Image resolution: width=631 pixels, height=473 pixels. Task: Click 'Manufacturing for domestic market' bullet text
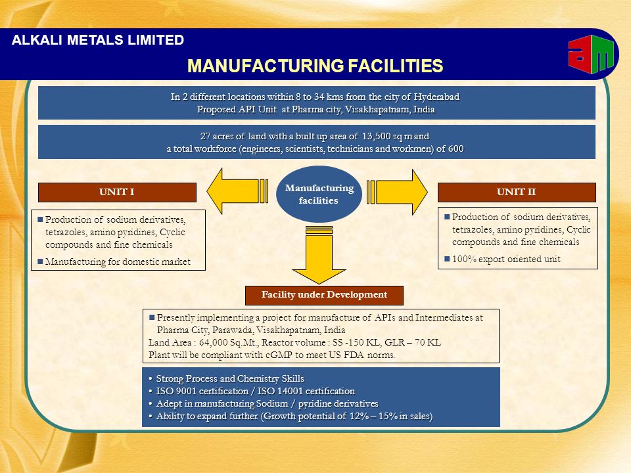(118, 262)
